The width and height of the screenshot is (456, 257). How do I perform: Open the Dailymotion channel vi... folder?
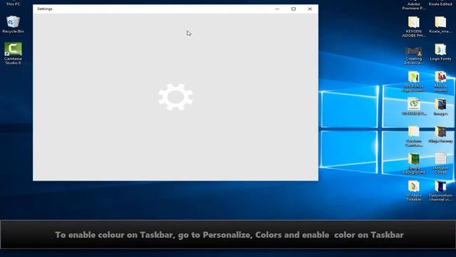click(440, 191)
